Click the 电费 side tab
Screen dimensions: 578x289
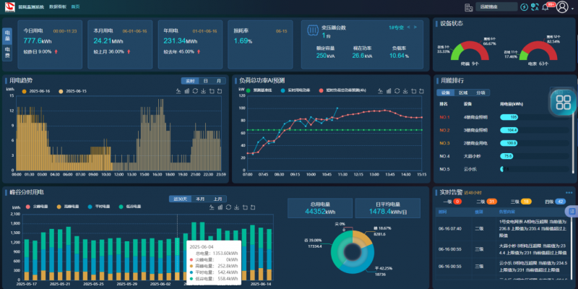pyautogui.click(x=7, y=55)
